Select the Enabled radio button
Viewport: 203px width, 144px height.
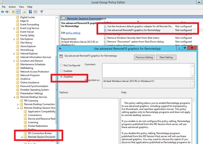point(61,71)
